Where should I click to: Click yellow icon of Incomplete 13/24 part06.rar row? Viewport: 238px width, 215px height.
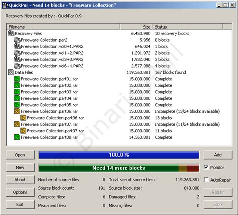tap(17, 111)
